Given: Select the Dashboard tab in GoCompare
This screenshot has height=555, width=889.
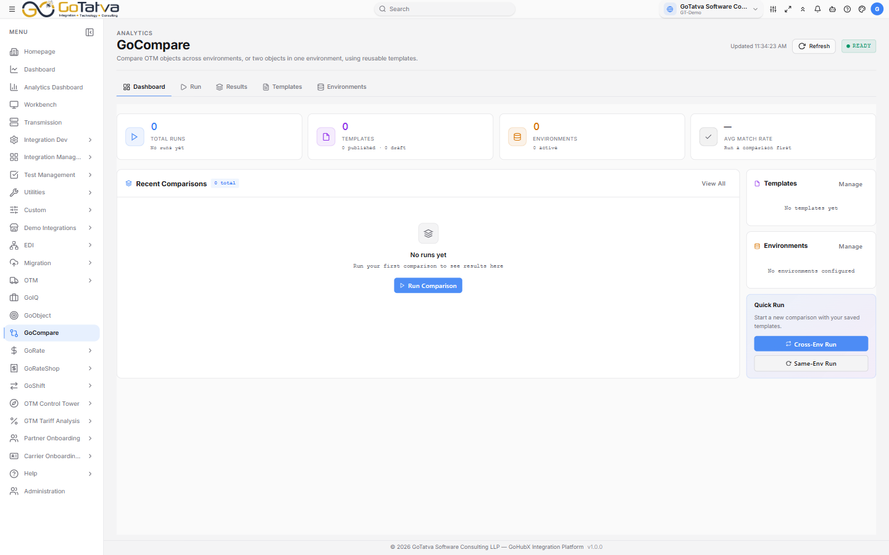Looking at the screenshot, I should click(144, 87).
